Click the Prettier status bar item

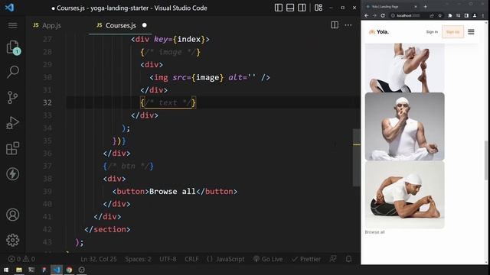point(306,259)
